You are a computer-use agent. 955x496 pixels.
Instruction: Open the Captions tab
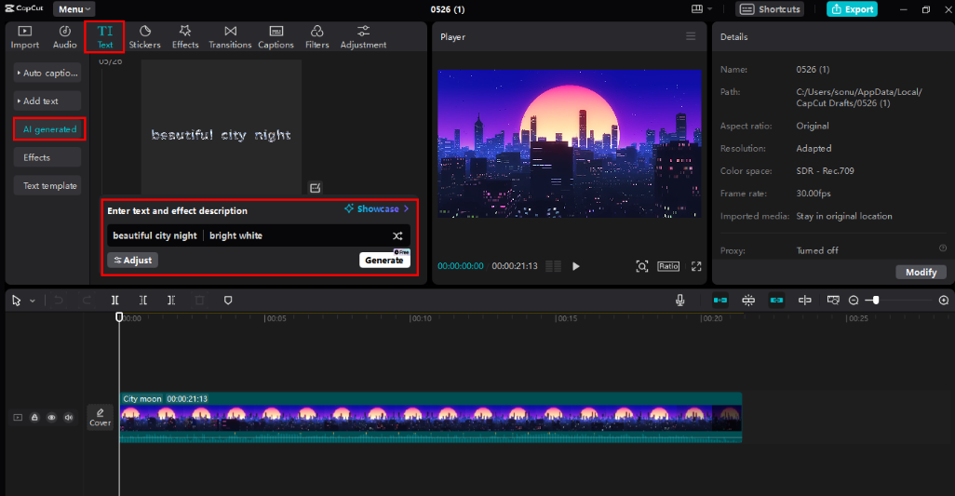point(276,37)
